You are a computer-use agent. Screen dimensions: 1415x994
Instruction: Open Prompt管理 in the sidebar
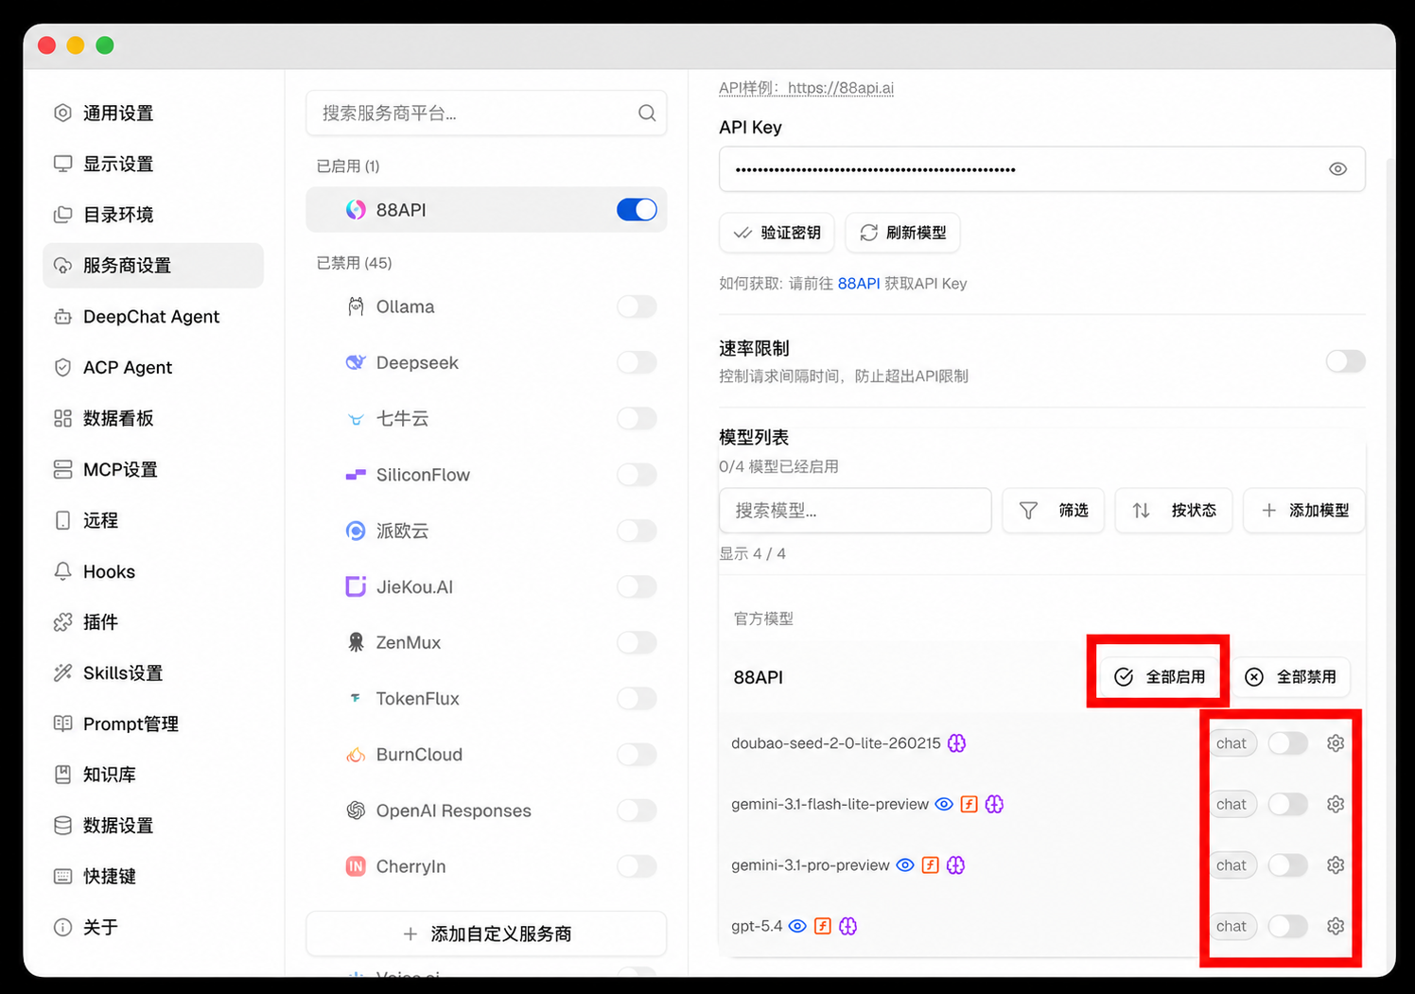(x=153, y=724)
